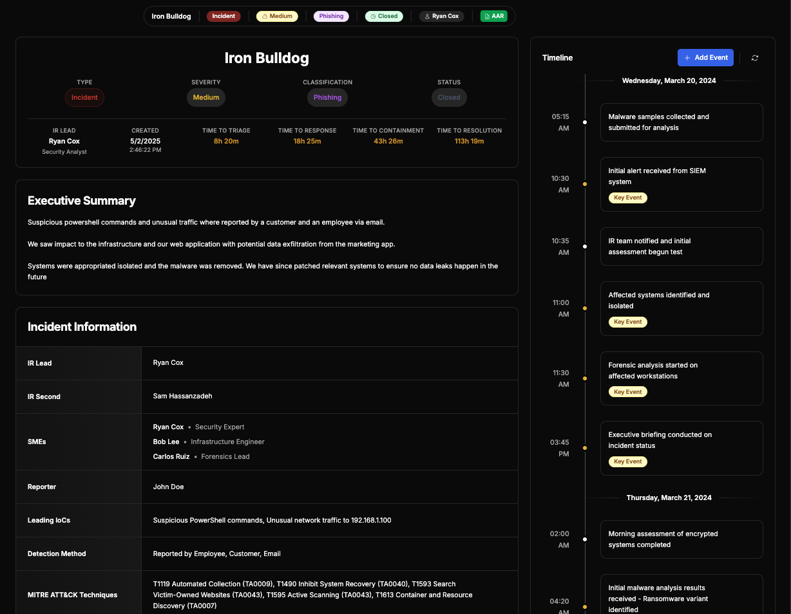Toggle Key Event on the executive briefing event
The image size is (791, 614).
[627, 461]
